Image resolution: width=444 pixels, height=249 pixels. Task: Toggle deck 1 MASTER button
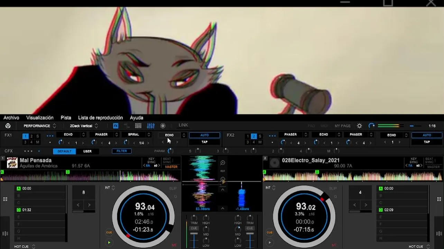171,167
